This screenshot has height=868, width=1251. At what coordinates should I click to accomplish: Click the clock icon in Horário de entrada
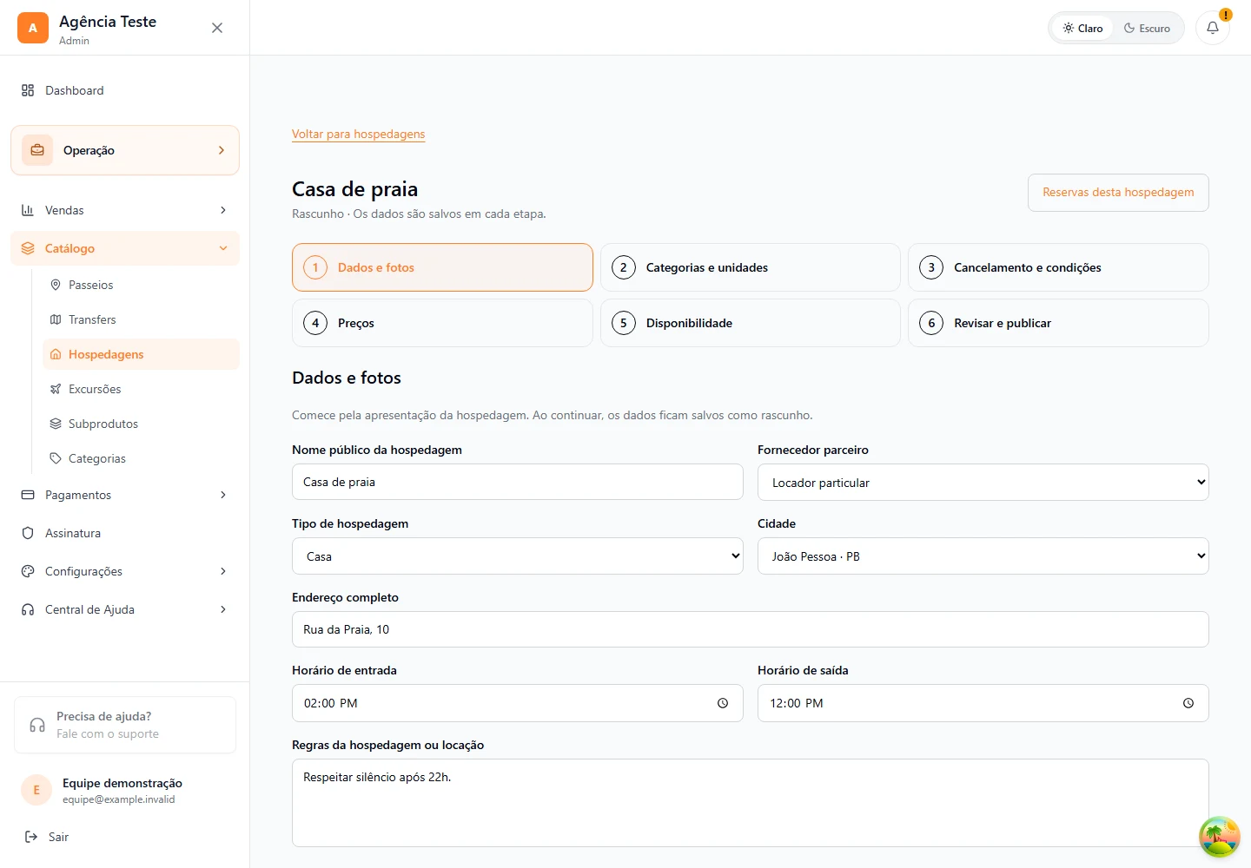coord(723,703)
